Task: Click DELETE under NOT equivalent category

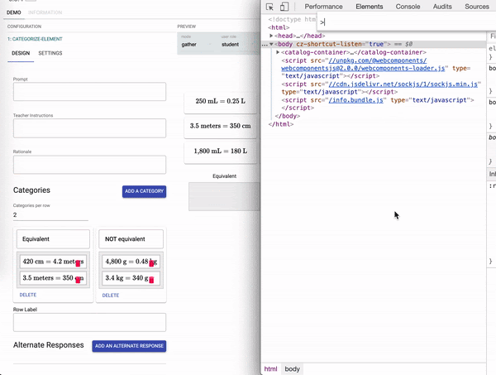Action: [x=111, y=296]
